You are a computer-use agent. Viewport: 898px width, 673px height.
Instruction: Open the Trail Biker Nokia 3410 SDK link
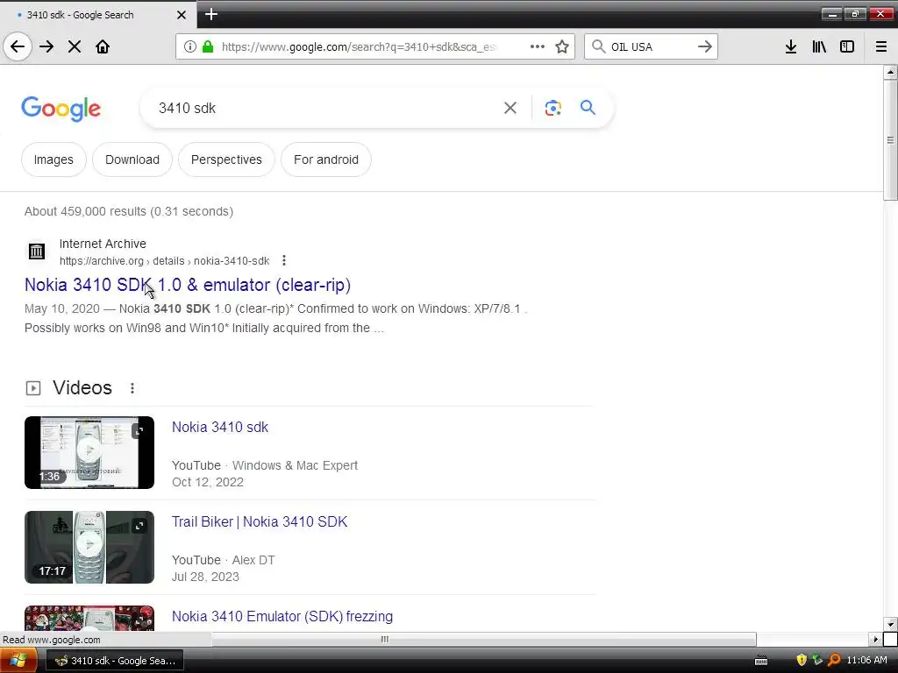[260, 522]
